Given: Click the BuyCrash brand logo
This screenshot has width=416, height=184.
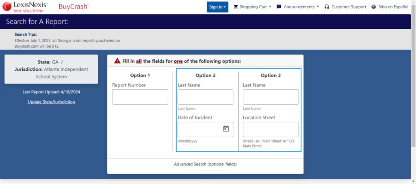Looking at the screenshot, I should tap(74, 6).
